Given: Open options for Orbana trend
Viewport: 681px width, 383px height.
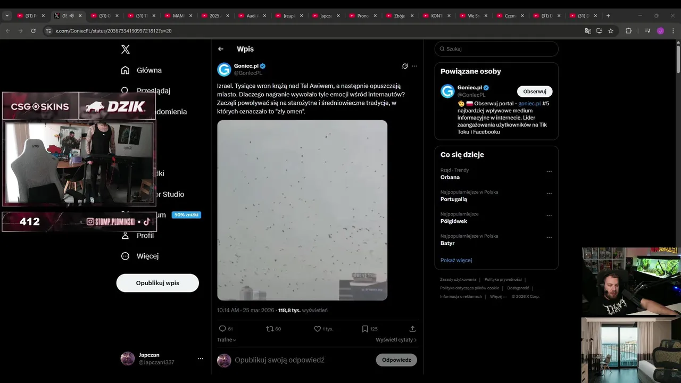Looking at the screenshot, I should pyautogui.click(x=549, y=171).
